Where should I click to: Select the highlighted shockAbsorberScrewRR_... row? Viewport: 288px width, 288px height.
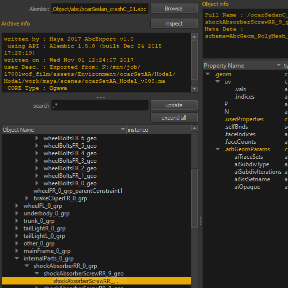point(96,281)
